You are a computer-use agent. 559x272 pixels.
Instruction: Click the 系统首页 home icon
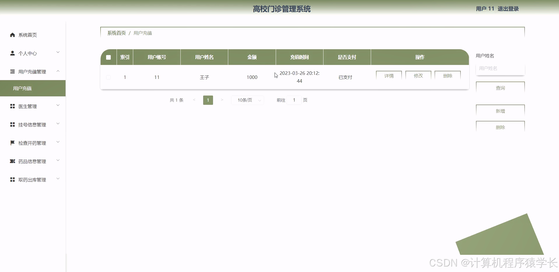click(x=12, y=35)
